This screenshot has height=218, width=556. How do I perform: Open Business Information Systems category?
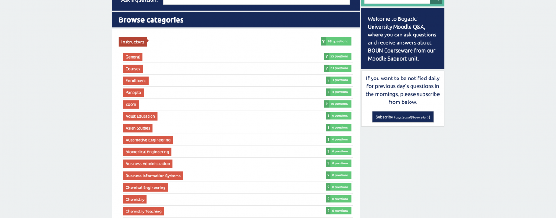153,176
